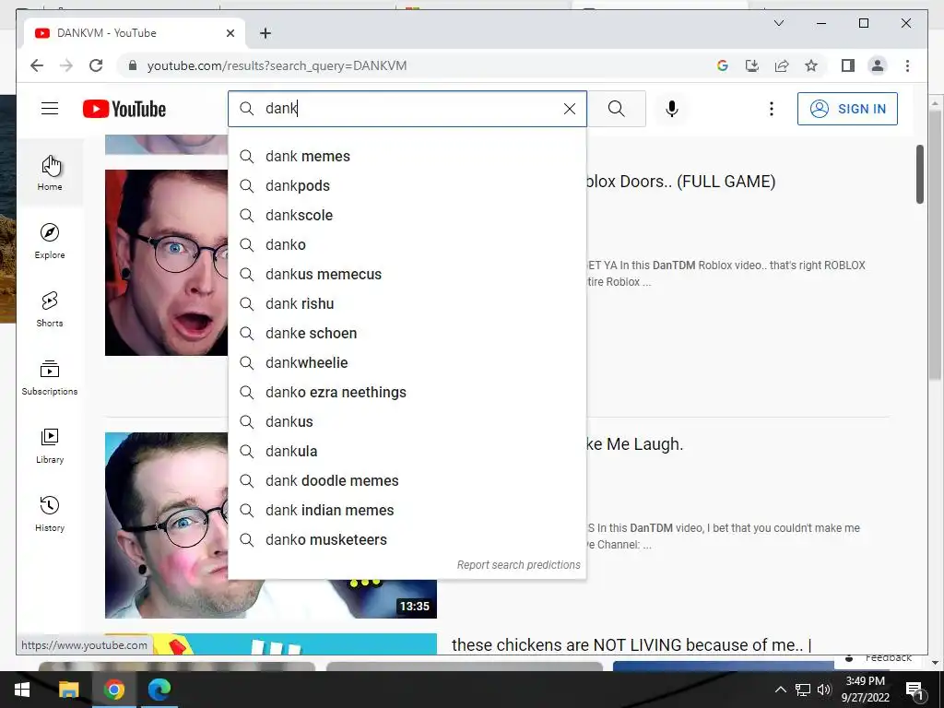
Task: Select the DANKVM - YouTube tab
Action: pyautogui.click(x=135, y=33)
